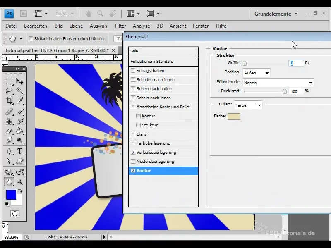331x248 pixels.
Task: Open the Füllart dropdown
Action: (248, 105)
